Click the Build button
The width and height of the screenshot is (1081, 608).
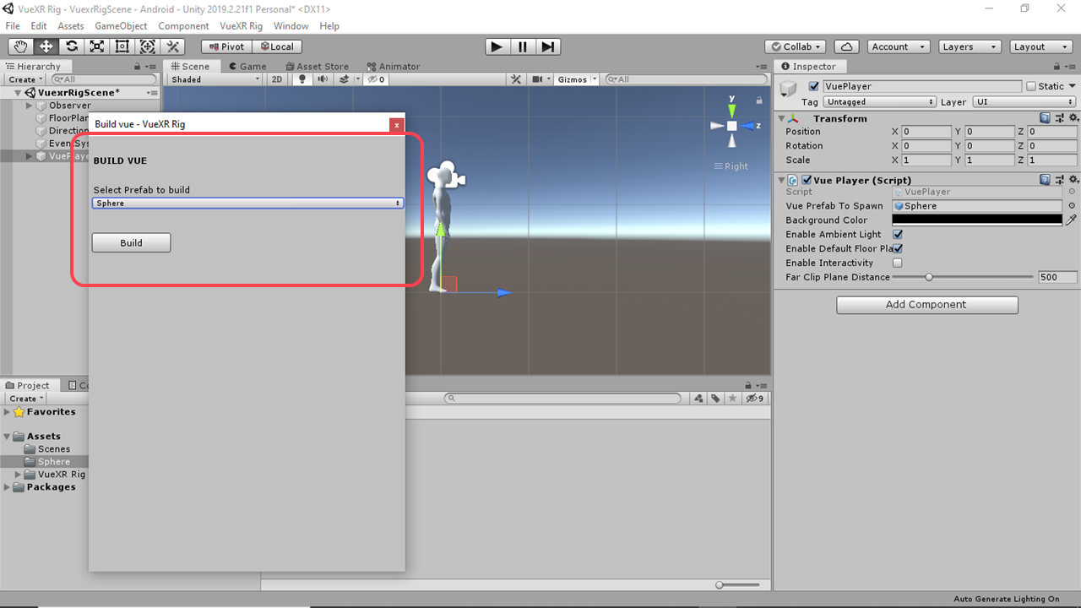(x=131, y=243)
